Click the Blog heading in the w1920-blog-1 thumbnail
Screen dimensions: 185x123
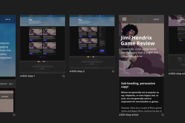[x=31, y=20]
